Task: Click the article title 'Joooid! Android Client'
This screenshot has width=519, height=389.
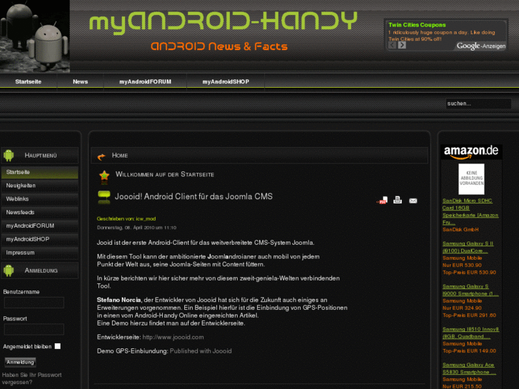Action: pyautogui.click(x=193, y=196)
